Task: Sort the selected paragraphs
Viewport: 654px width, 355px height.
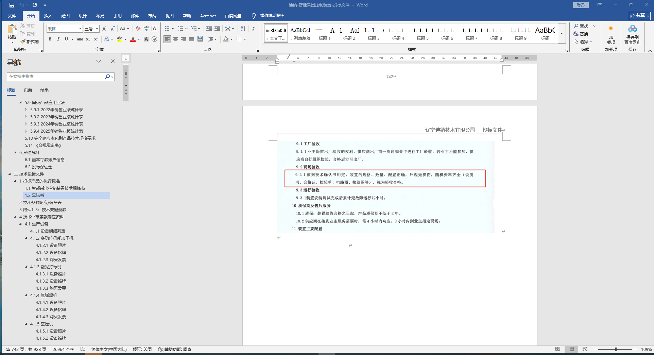Action: (243, 29)
